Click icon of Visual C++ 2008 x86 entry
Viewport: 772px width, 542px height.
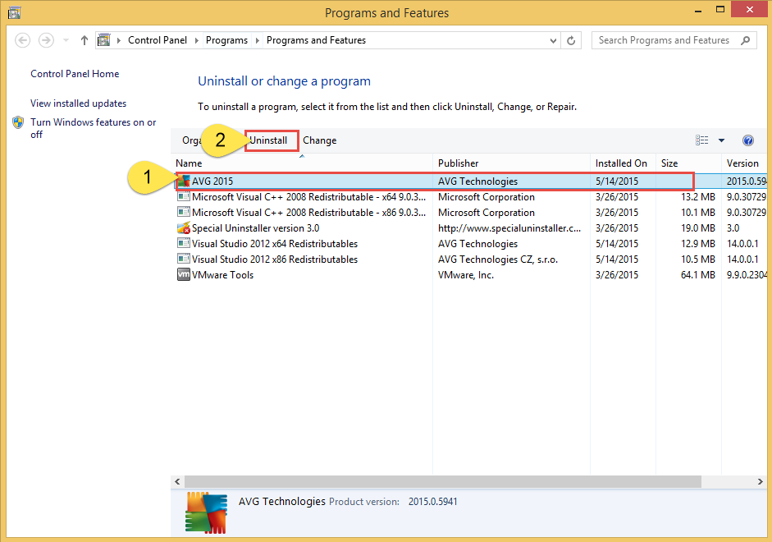point(184,213)
